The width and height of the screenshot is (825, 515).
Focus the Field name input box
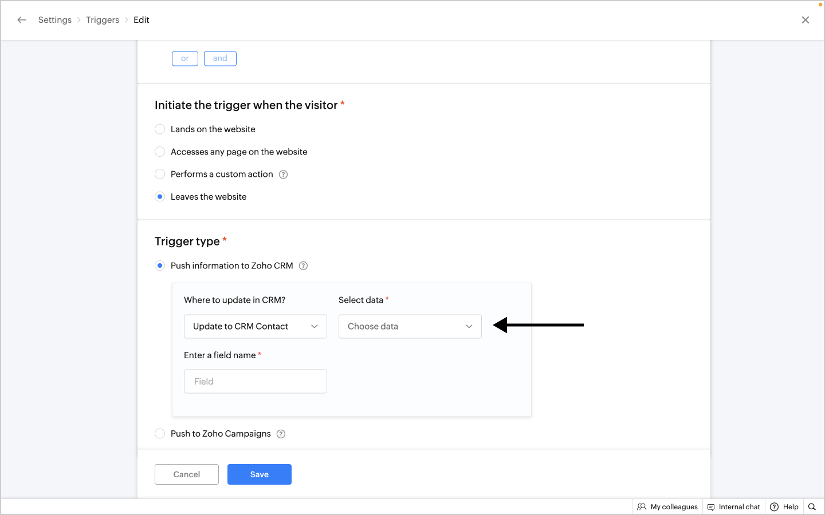point(256,382)
